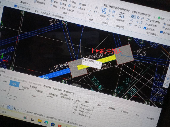Click the 悬臂钢筋代号 table button
Screen dimensions: 170x127
pos(69,92)
